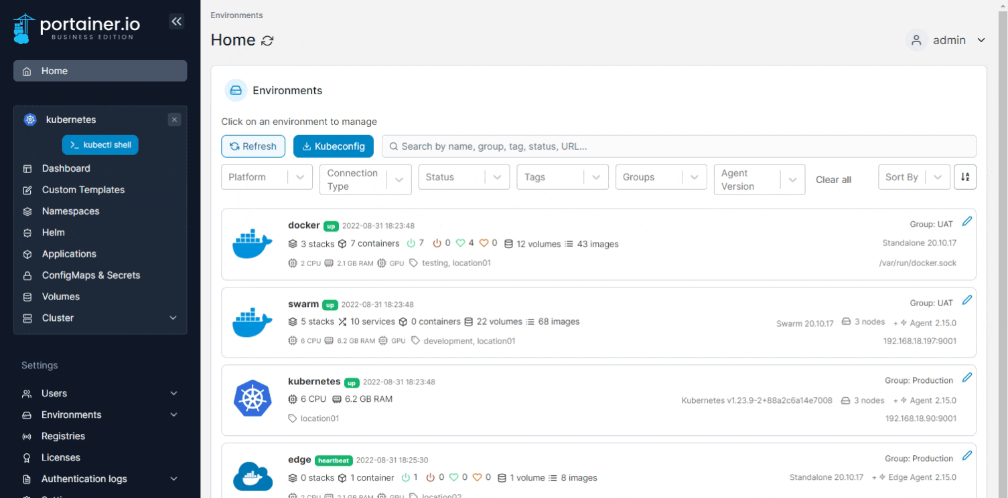Click the pencil icon for swarm environment
The image size is (1008, 498).
(966, 300)
